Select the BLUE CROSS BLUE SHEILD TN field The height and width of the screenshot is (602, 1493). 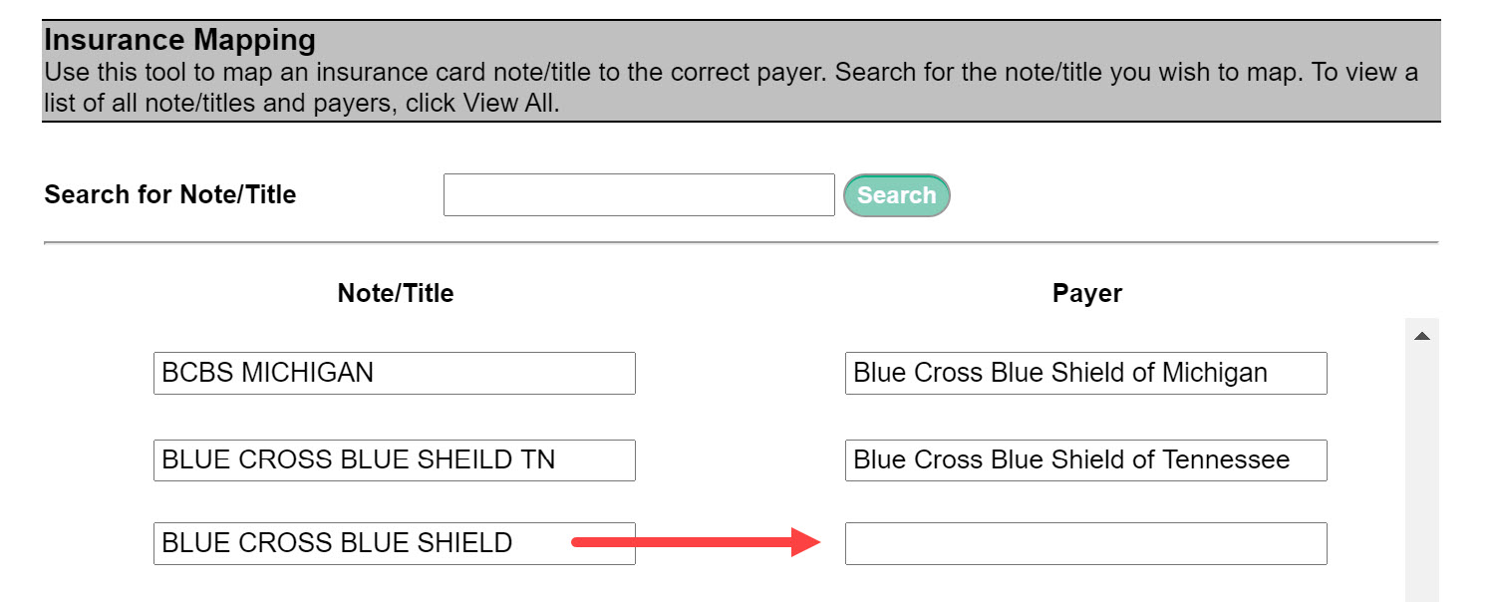pos(394,460)
